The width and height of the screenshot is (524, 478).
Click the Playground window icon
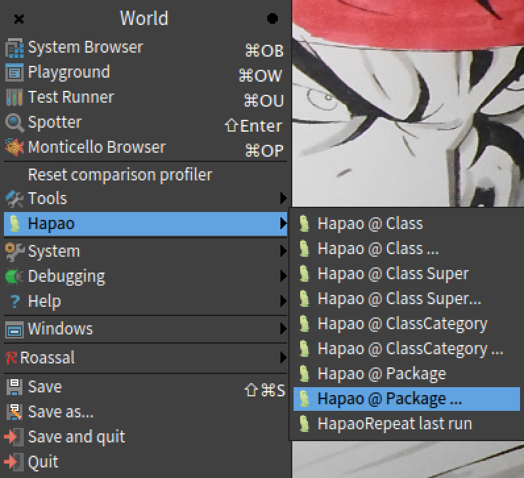[14, 72]
